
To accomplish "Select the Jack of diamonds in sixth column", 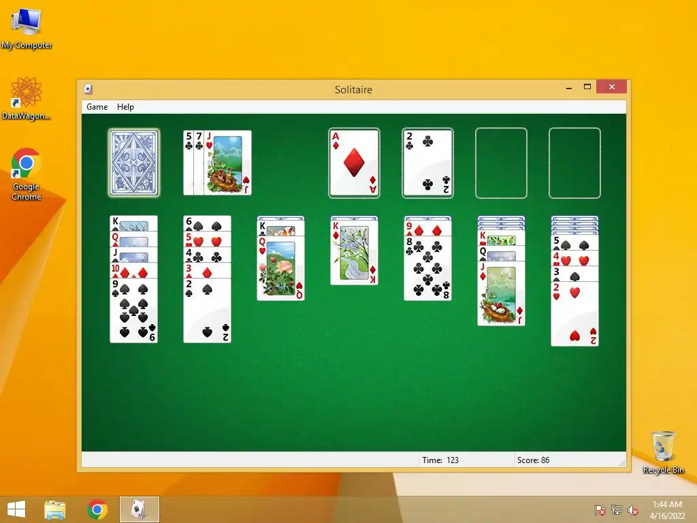I will pyautogui.click(x=501, y=294).
